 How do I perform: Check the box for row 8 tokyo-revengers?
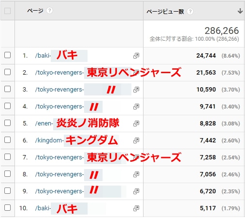7,174
